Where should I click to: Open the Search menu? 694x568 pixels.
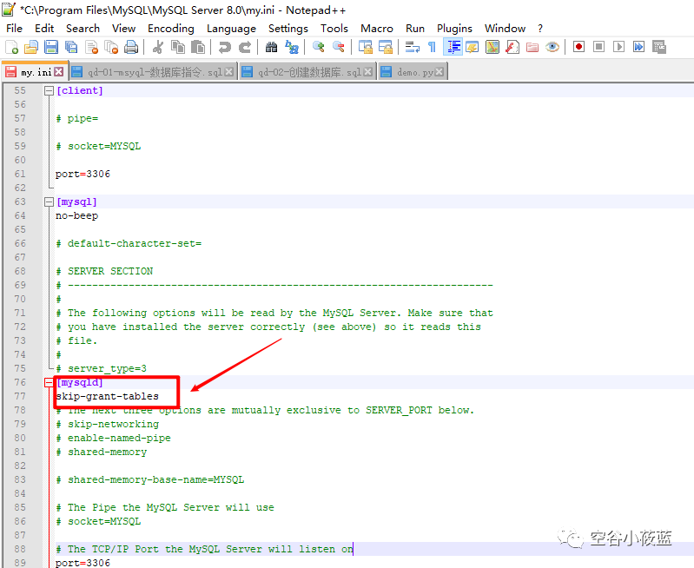coord(83,29)
